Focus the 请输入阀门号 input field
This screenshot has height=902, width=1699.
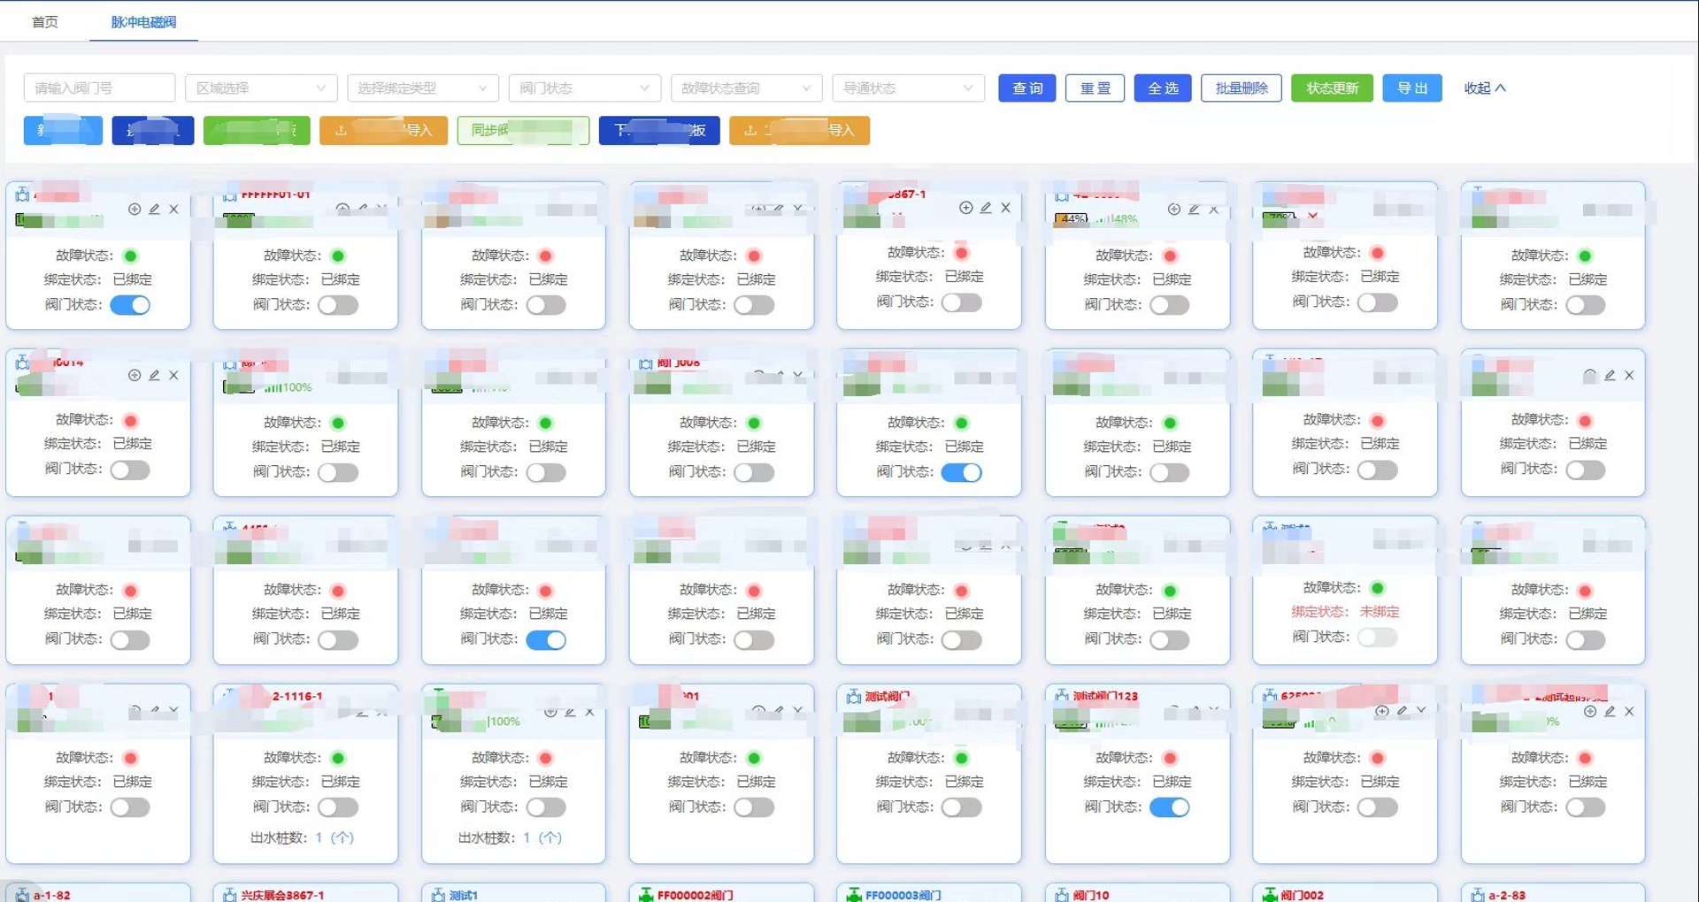click(x=99, y=88)
